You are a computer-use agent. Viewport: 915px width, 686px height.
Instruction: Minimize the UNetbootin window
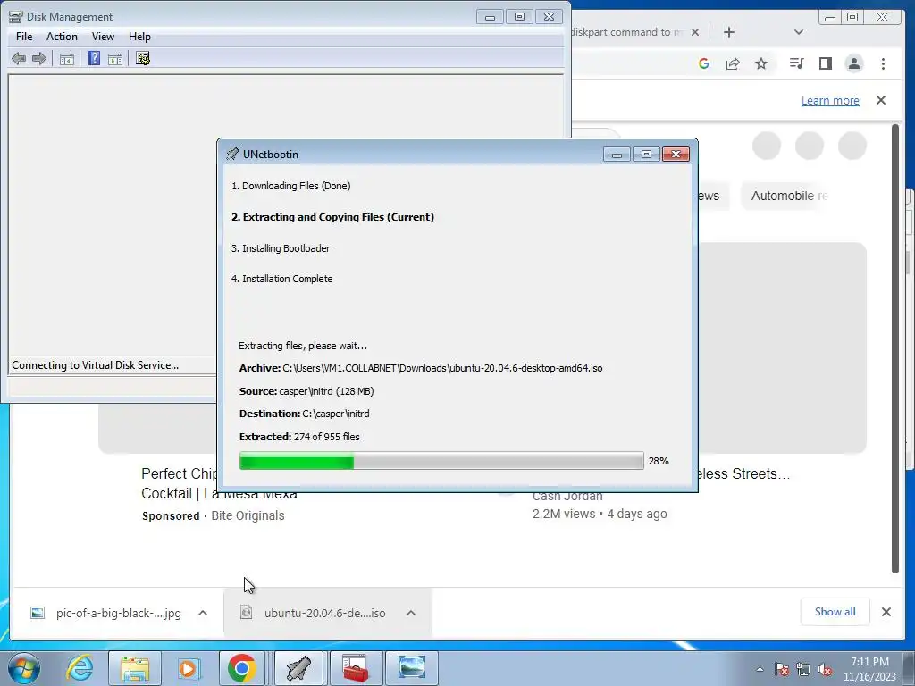(617, 154)
